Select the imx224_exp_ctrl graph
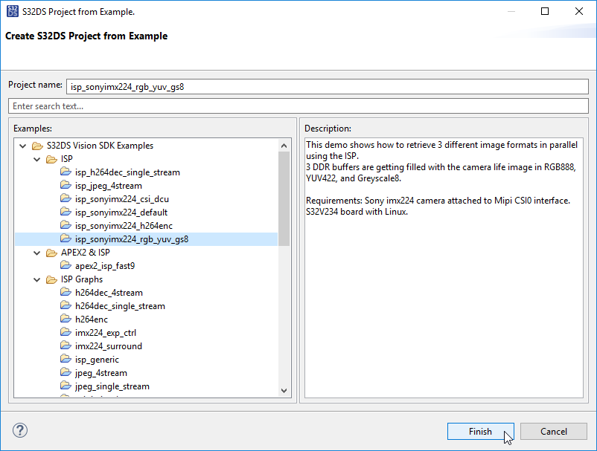This screenshot has height=451, width=597. (x=106, y=333)
